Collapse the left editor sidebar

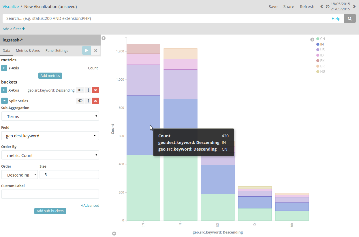(x=104, y=38)
